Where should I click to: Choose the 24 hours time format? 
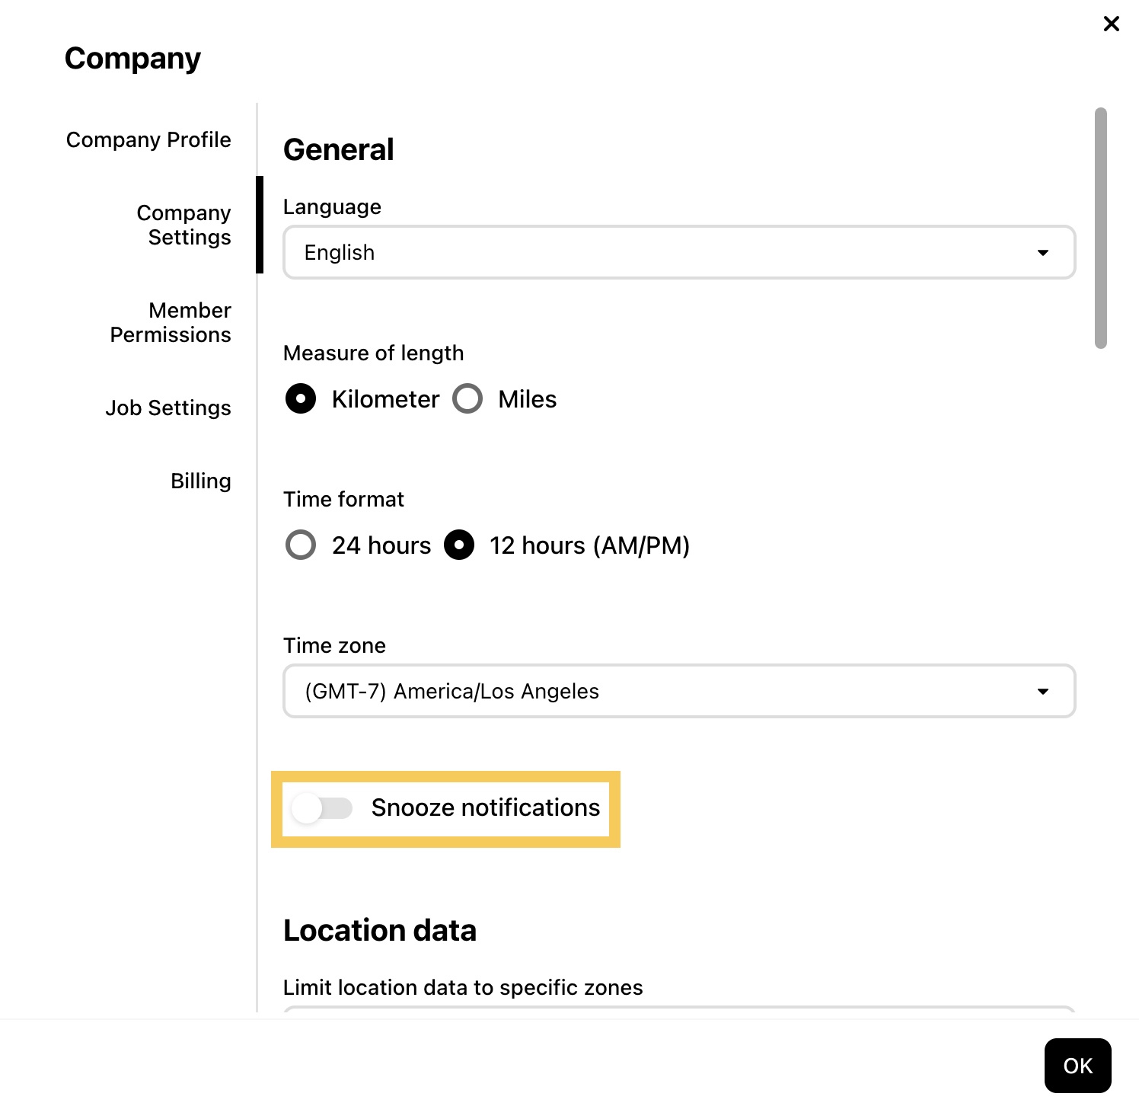pos(301,545)
